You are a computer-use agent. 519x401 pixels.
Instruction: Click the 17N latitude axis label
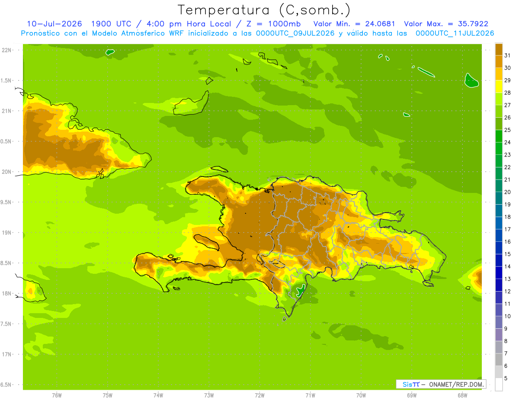pos(7,354)
